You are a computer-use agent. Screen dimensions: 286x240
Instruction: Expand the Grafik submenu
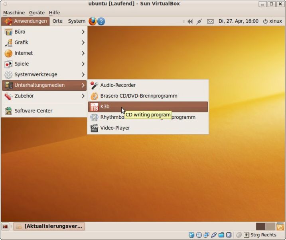[x=44, y=42]
